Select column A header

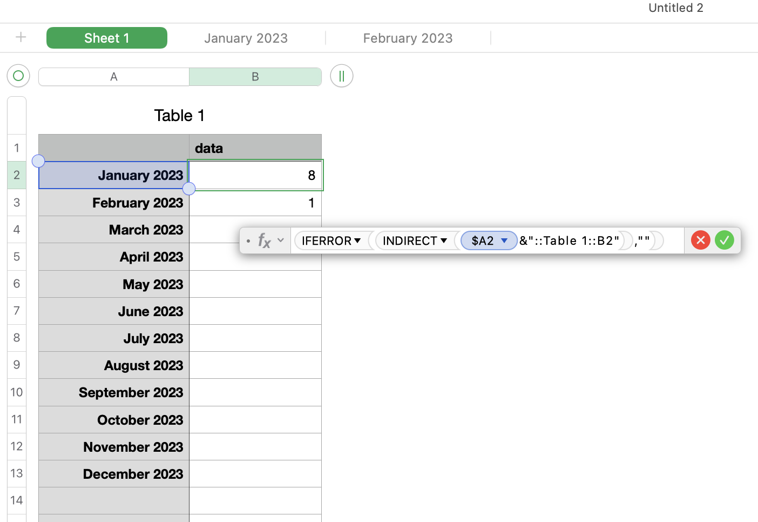coord(113,77)
